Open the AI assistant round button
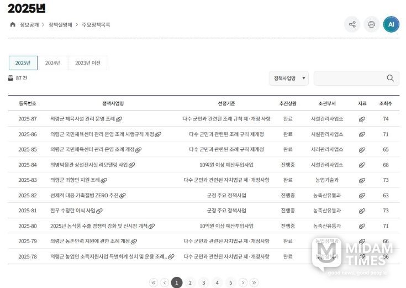 tap(391, 24)
